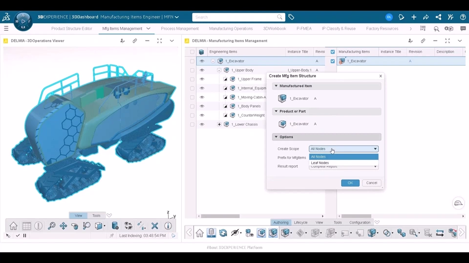Select All Nodes option in list

(343, 156)
